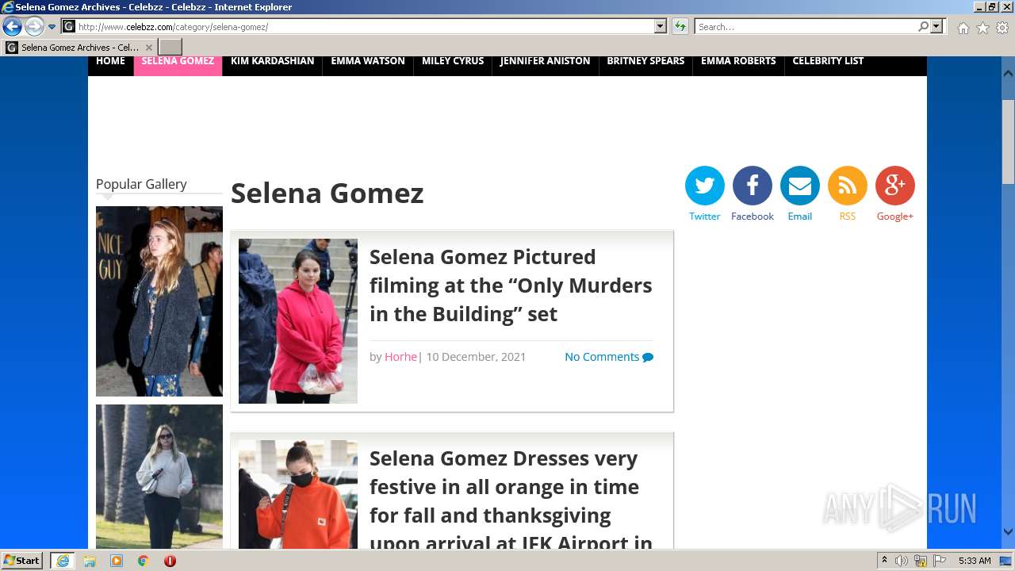
Task: Refresh the page with the green arrows icon
Action: [680, 27]
